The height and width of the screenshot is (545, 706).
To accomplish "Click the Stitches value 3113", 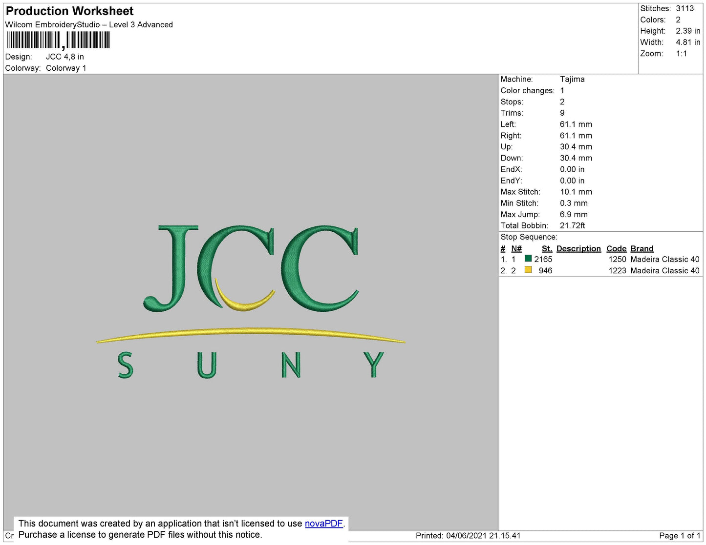I will (685, 8).
